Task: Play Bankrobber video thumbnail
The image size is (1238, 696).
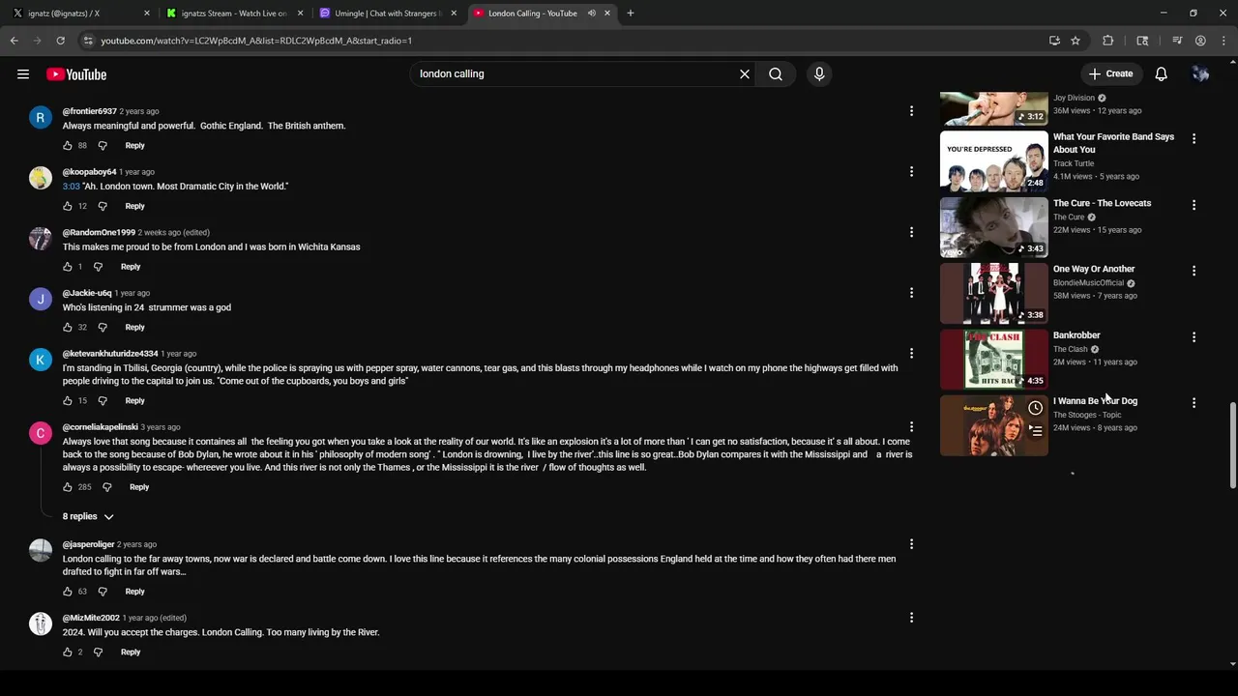Action: (993, 359)
